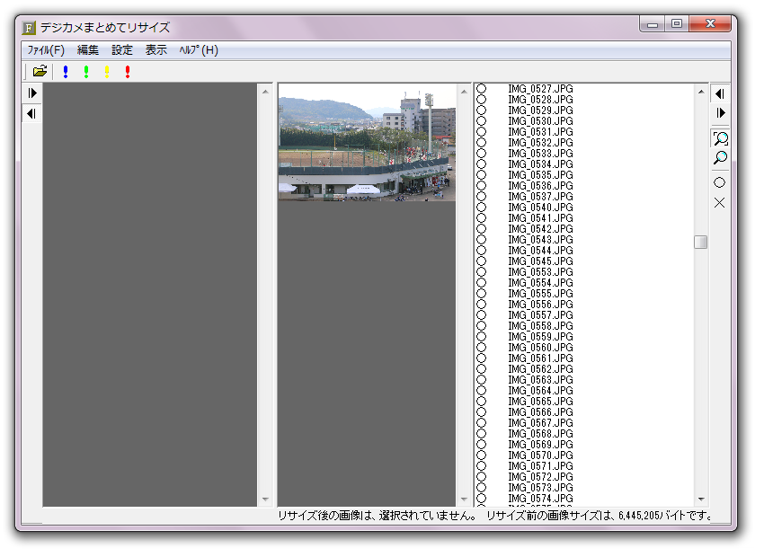
Task: Click file list scrollbar down arrow
Action: [701, 500]
